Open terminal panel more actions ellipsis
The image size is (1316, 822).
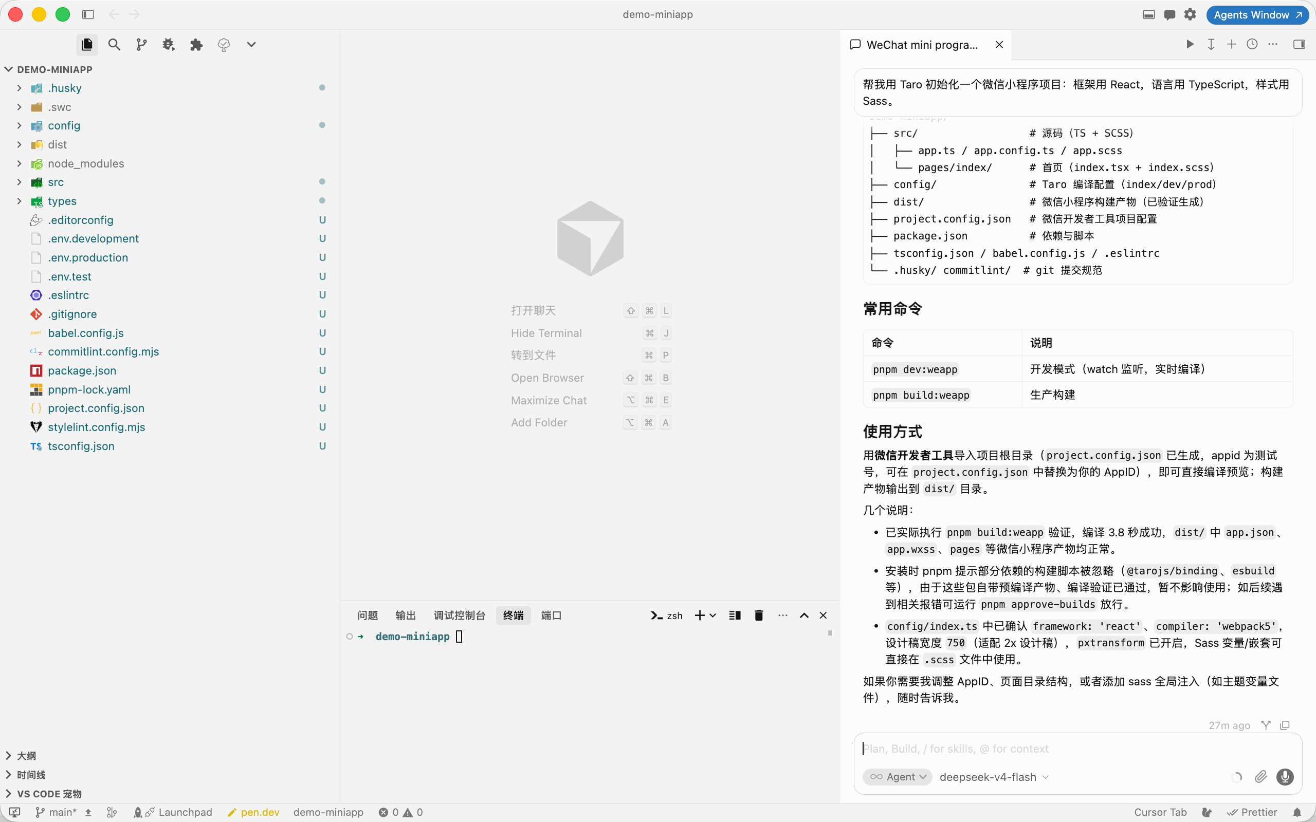coord(782,615)
